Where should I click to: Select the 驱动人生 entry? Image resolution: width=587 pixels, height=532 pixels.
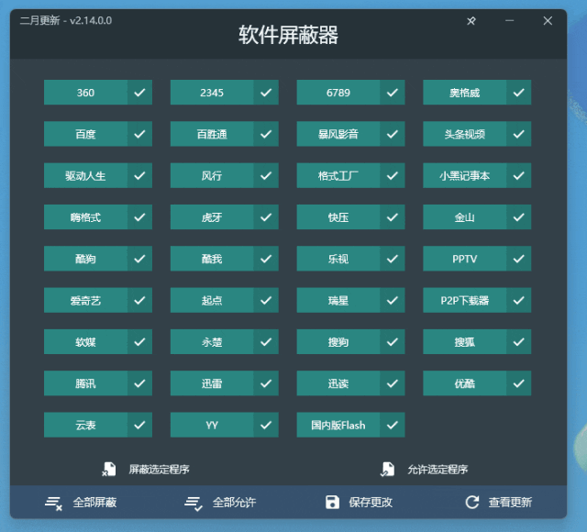click(85, 175)
